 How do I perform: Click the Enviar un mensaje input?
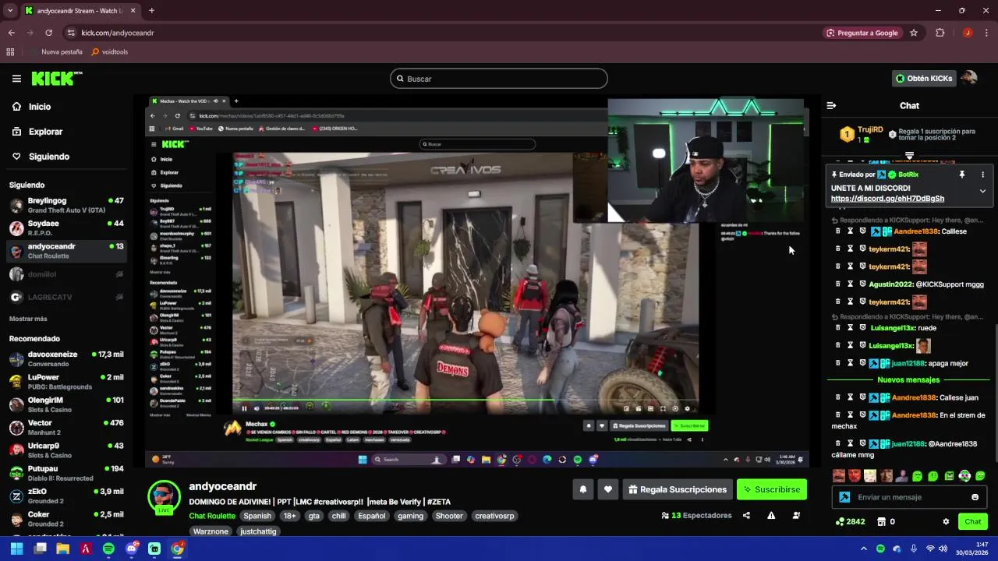[909, 497]
